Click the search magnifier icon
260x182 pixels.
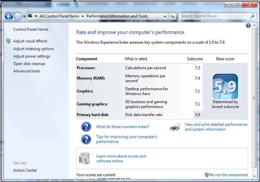253,16
